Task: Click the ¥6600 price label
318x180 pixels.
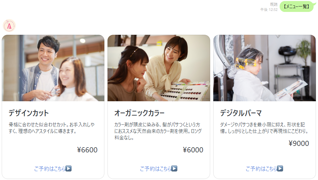Action: [87, 150]
